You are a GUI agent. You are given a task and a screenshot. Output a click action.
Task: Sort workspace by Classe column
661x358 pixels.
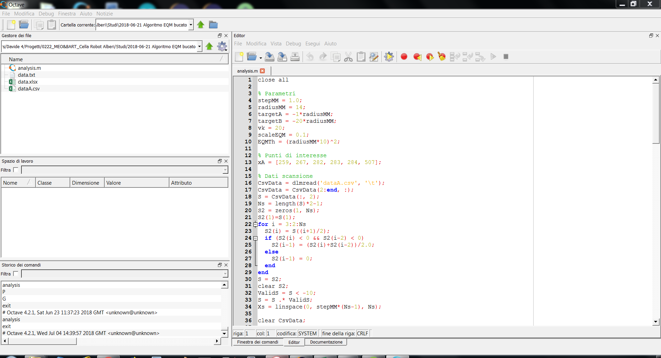click(x=53, y=183)
